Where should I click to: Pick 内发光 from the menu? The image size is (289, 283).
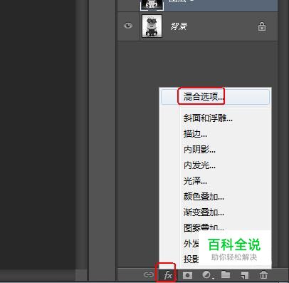(x=199, y=165)
